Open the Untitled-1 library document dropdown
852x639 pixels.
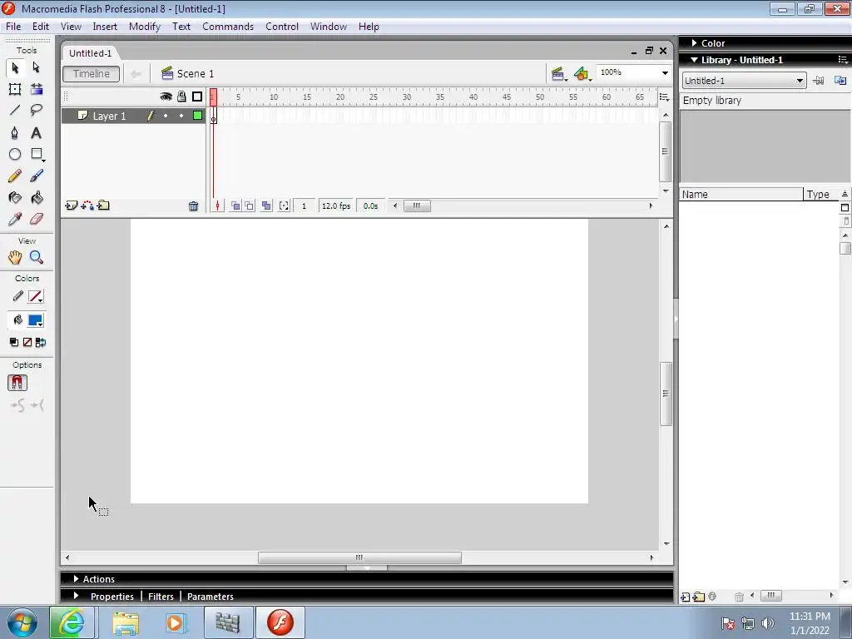coord(744,81)
